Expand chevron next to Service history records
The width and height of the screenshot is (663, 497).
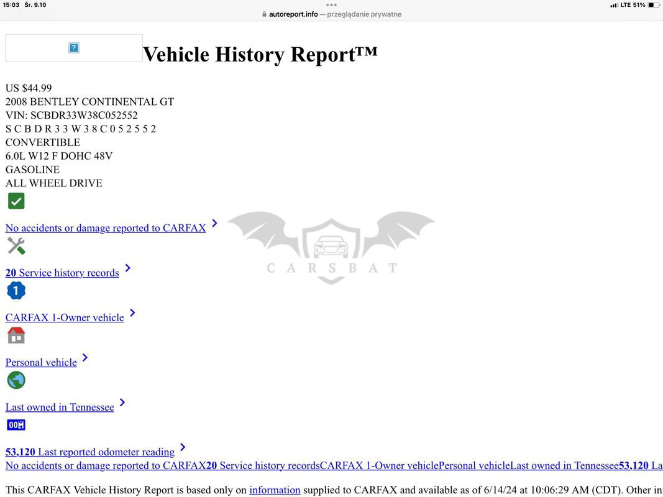tap(127, 268)
